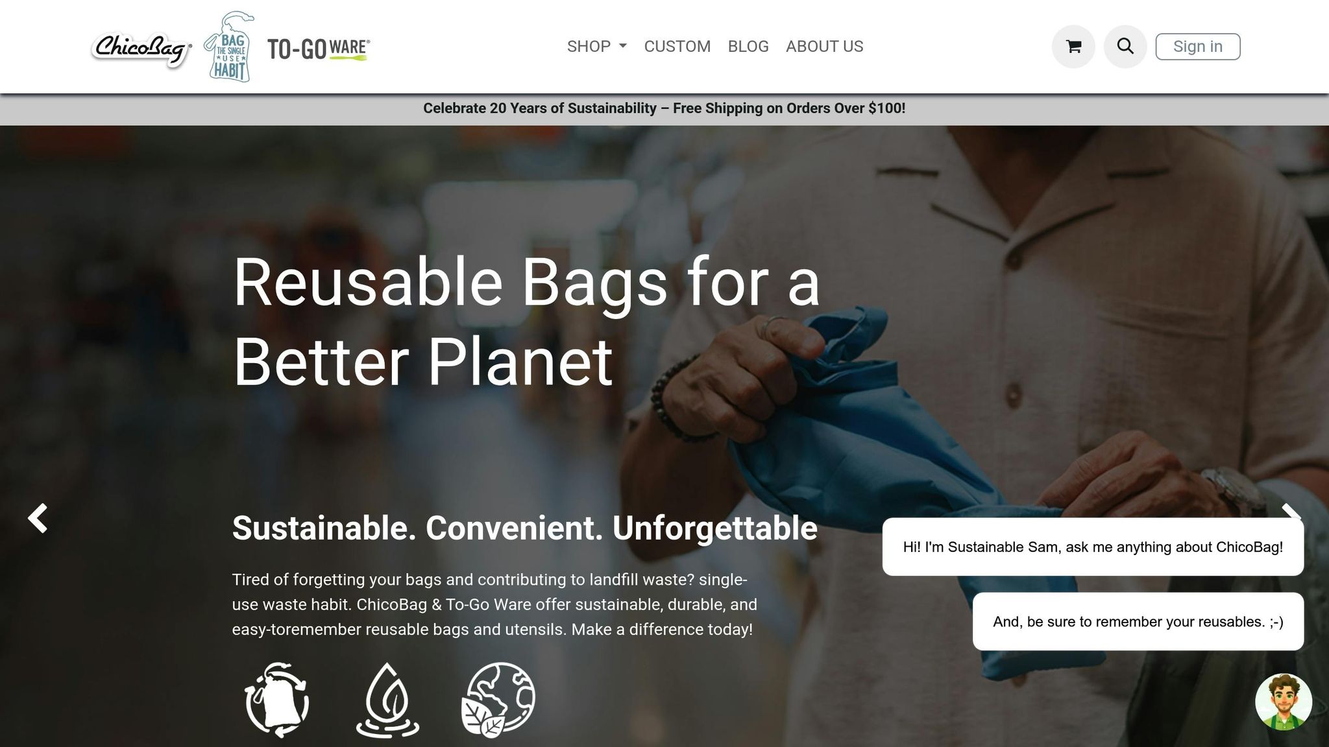Image resolution: width=1329 pixels, height=747 pixels.
Task: Click the magnifying glass search icon
Action: click(1125, 47)
